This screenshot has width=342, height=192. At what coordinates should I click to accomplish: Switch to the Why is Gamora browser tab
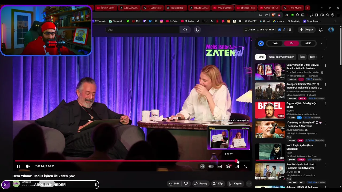click(222, 8)
